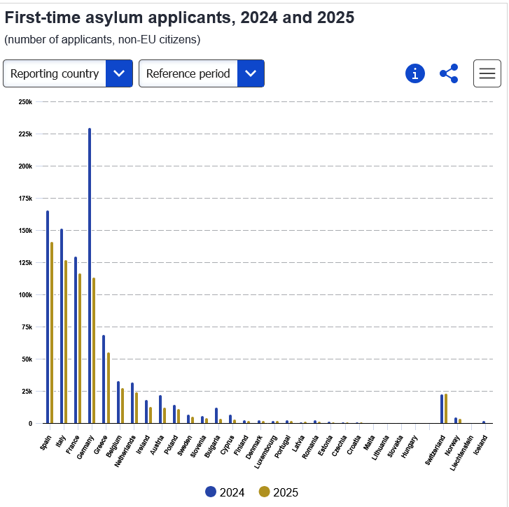
Task: Click the gold 2025 legend circle
Action: click(x=264, y=492)
